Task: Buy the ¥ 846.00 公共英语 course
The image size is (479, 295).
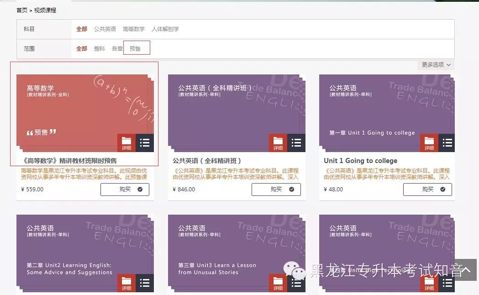Action: (276, 190)
